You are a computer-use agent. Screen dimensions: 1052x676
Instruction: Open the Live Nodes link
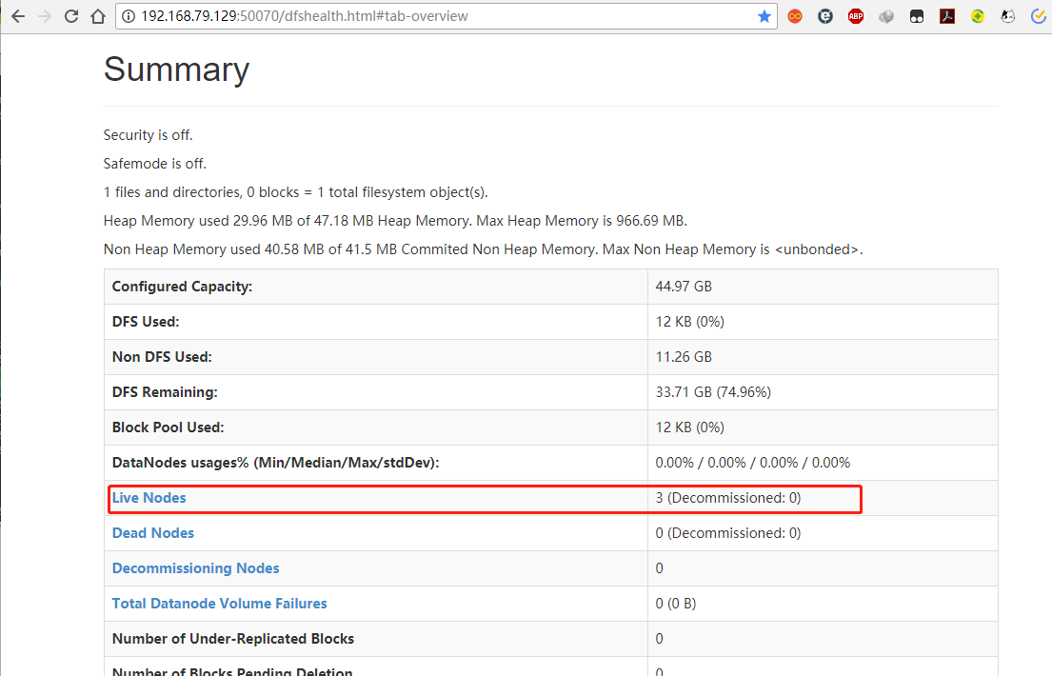point(149,498)
